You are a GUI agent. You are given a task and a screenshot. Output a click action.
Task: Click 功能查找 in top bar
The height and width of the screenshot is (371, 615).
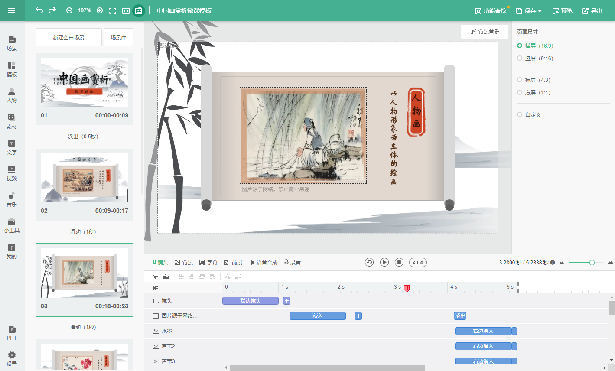[x=491, y=11]
